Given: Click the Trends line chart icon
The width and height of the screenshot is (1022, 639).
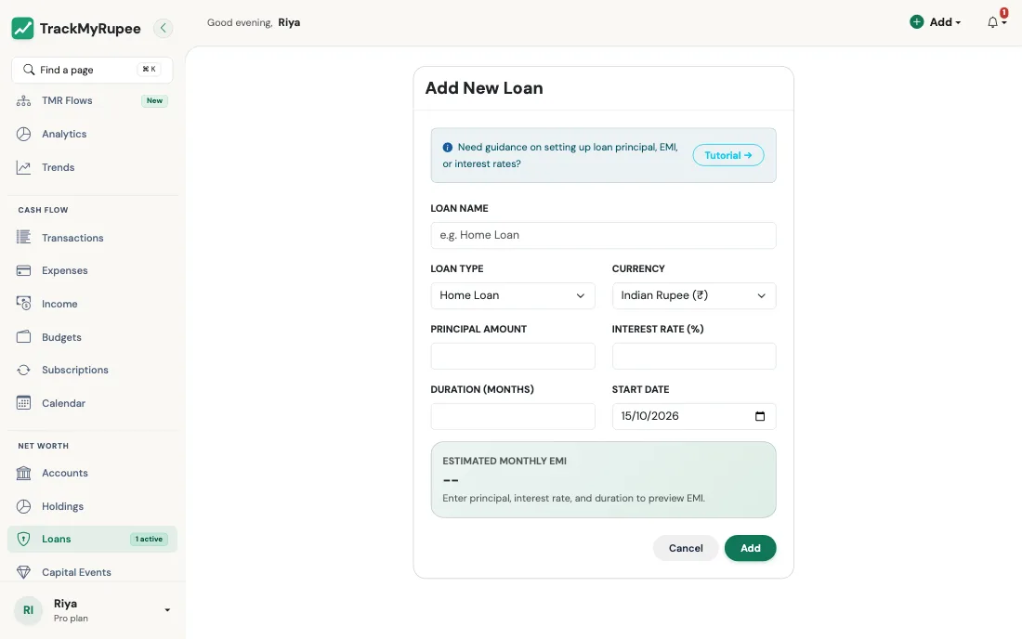Looking at the screenshot, I should 23,167.
